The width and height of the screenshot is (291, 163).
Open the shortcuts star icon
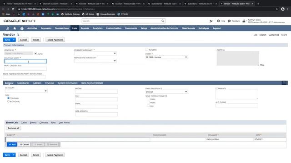coord(15,28)
